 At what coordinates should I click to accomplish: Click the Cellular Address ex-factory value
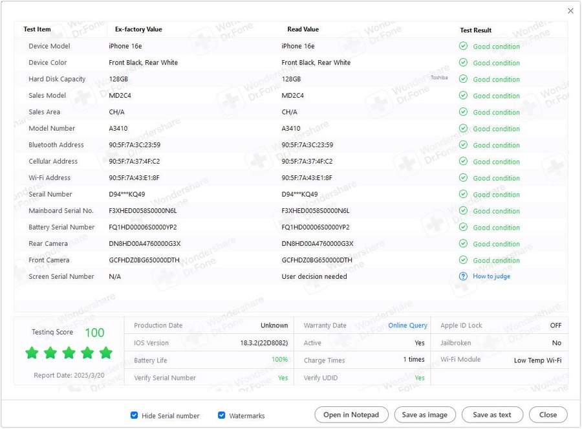coord(135,161)
